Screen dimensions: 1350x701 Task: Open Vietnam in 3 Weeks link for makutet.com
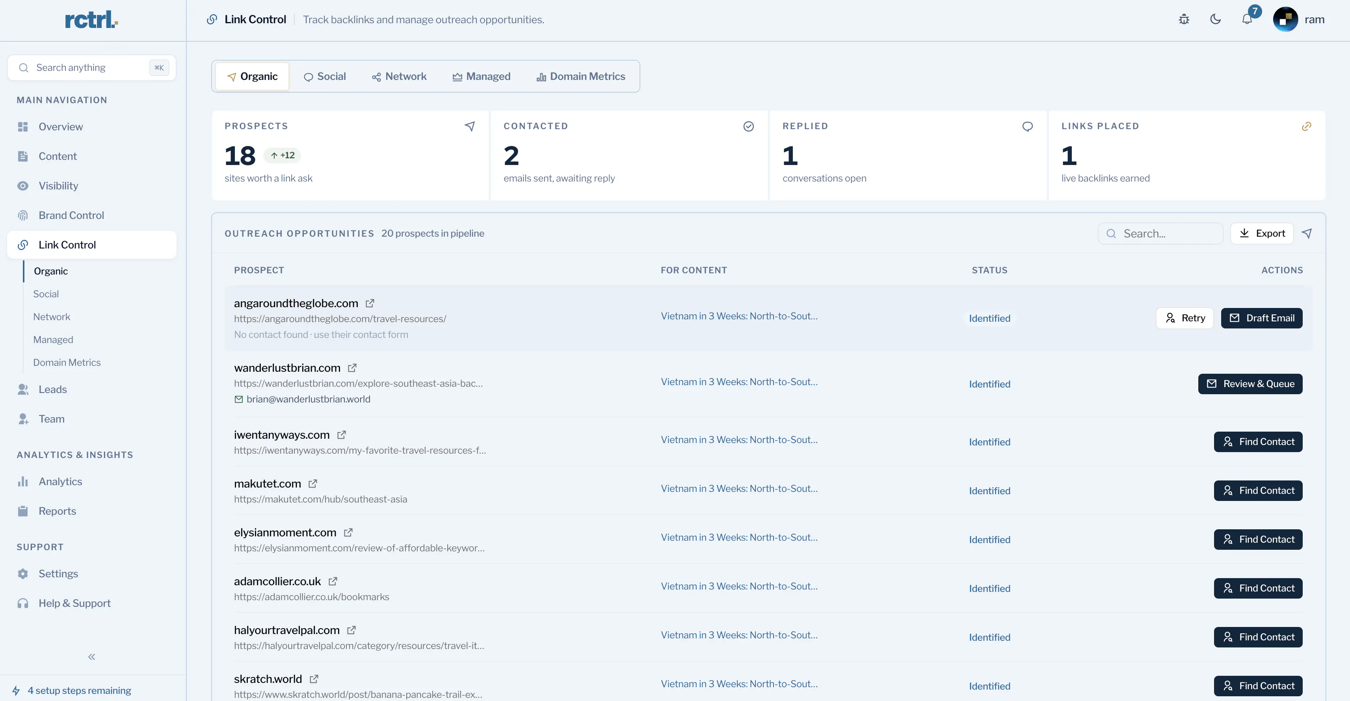739,488
